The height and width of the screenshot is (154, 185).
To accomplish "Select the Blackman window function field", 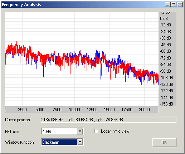I will point(59,142).
